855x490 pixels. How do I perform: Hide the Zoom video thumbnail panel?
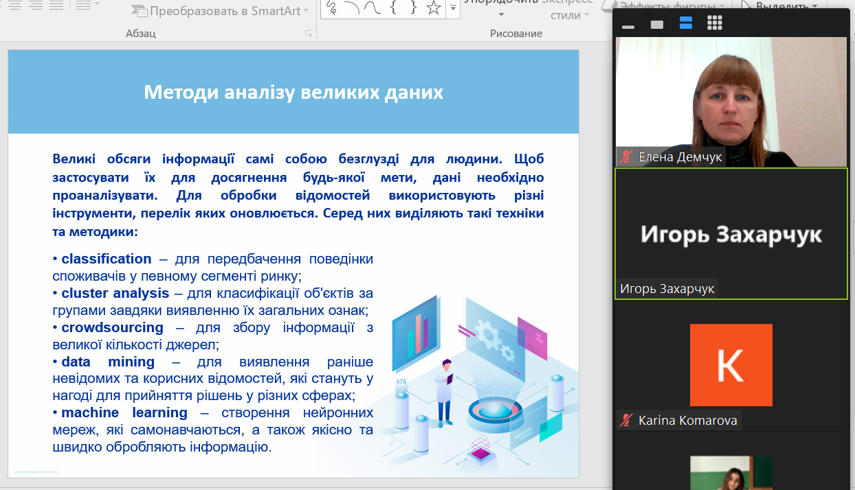click(627, 25)
